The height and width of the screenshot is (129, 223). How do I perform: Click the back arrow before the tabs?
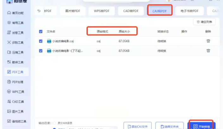pyautogui.click(x=39, y=11)
